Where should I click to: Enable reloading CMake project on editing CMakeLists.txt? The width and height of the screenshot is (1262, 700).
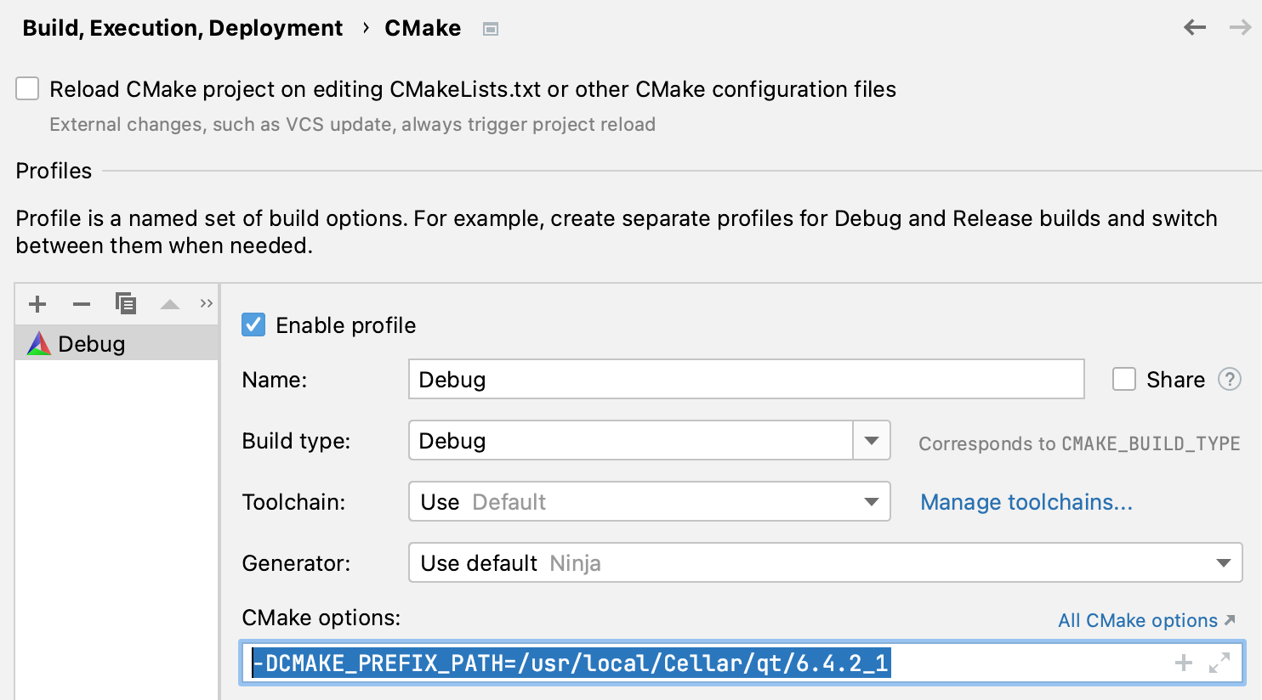tap(27, 87)
